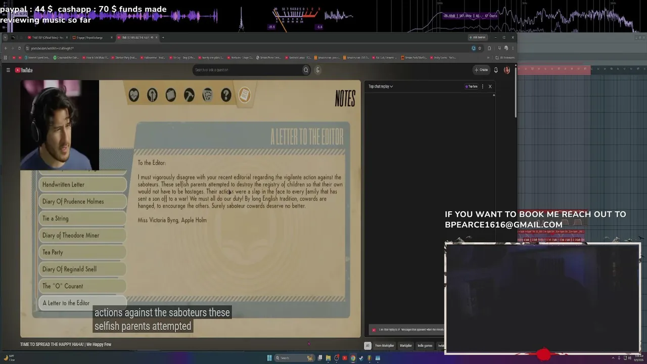Open Google Chrome from the taskbar
The height and width of the screenshot is (364, 647).
[353, 358]
